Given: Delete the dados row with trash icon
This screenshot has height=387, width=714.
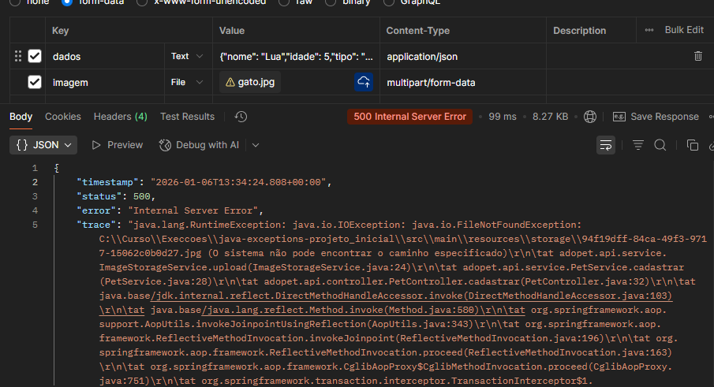Looking at the screenshot, I should click(697, 56).
